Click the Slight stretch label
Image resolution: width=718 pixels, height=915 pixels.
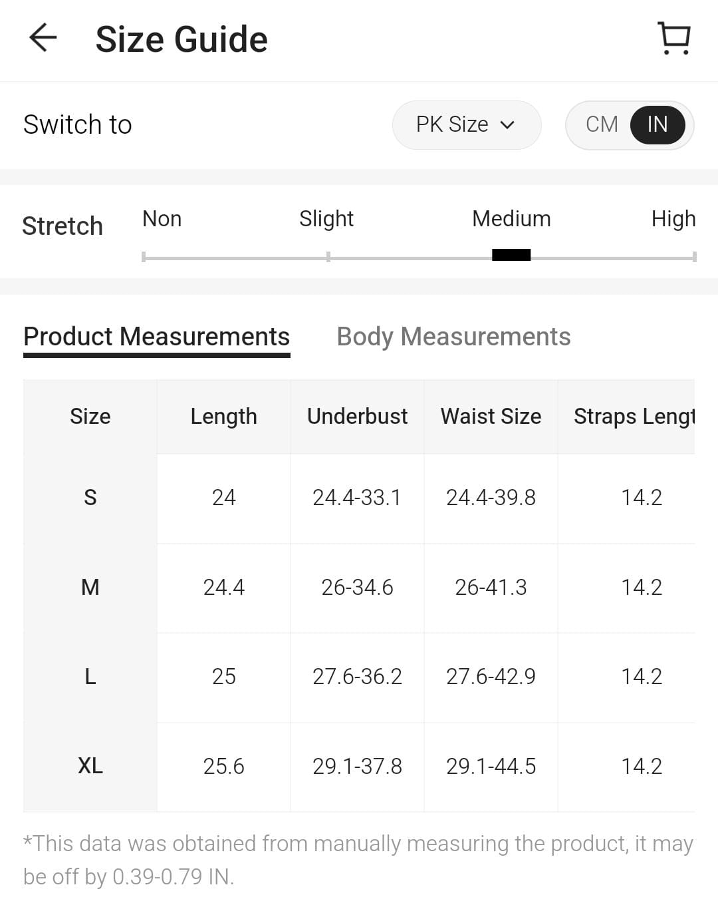point(326,219)
